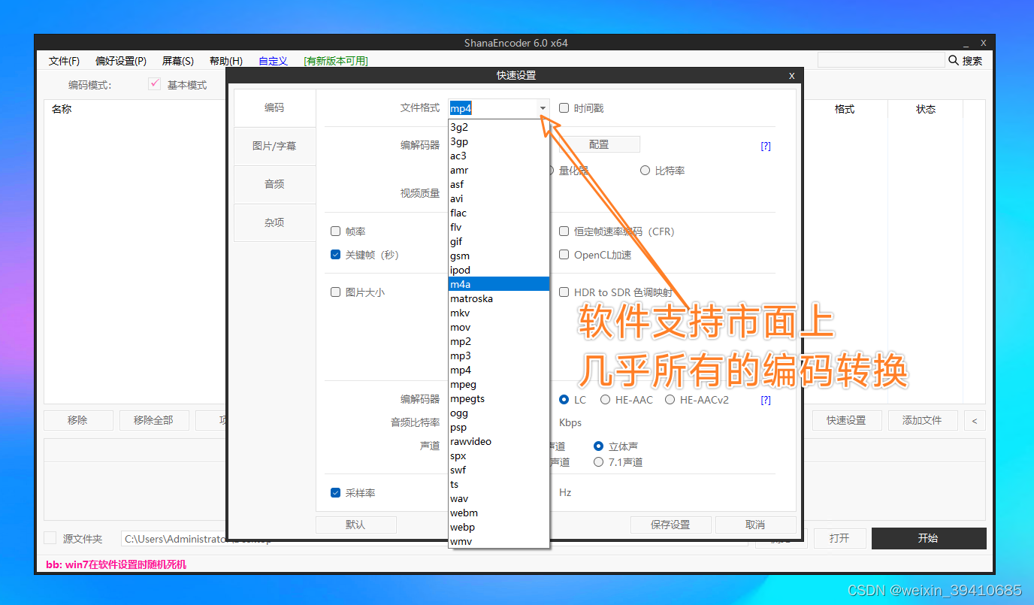Click the 配置 button
1034x605 pixels.
pos(599,144)
